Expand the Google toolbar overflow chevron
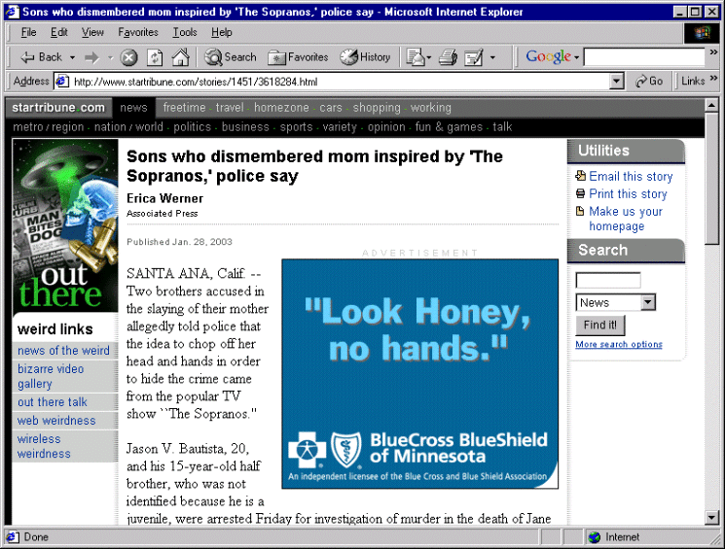Screen dimensions: 725x549 pos(713,52)
